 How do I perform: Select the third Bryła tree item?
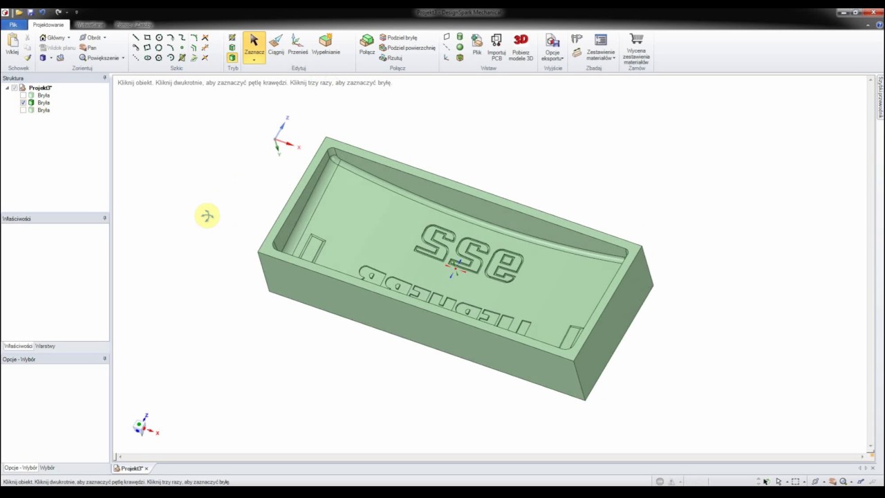click(44, 110)
